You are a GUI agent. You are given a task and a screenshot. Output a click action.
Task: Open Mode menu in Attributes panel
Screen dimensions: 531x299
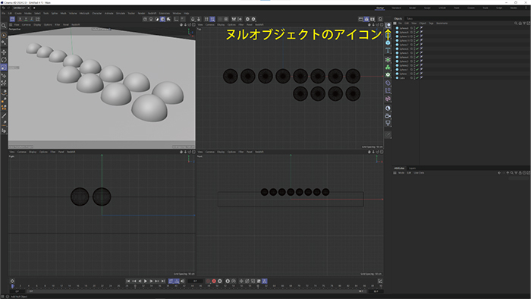[401, 173]
